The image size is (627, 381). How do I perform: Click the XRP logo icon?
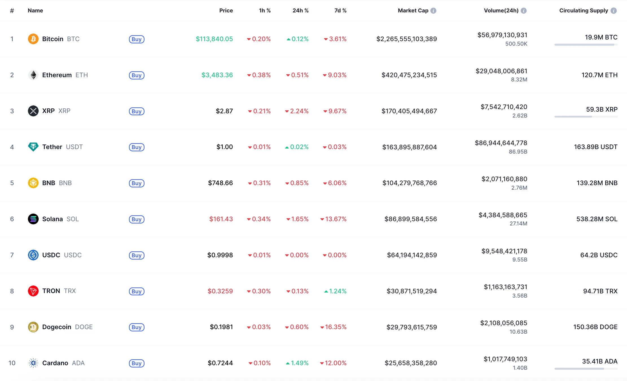click(33, 111)
